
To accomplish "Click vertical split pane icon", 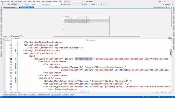I will coord(168,38).
